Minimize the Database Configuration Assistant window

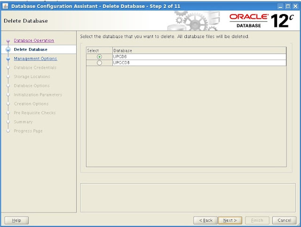pyautogui.click(x=280, y=6)
